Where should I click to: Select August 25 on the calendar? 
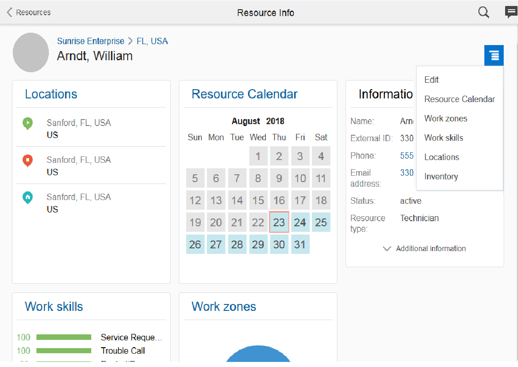(x=321, y=222)
